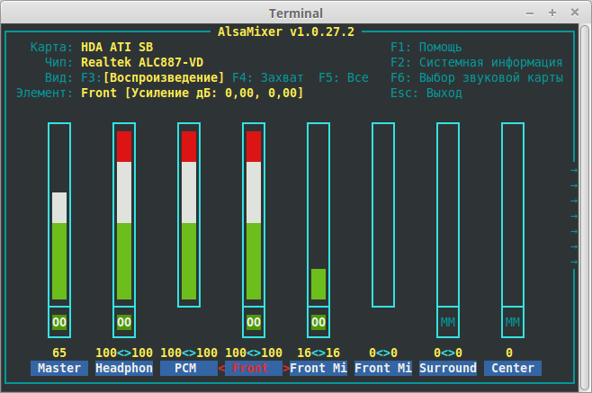Image resolution: width=592 pixels, height=393 pixels.
Task: Click Esc: Выход to exit
Action: pyautogui.click(x=426, y=93)
